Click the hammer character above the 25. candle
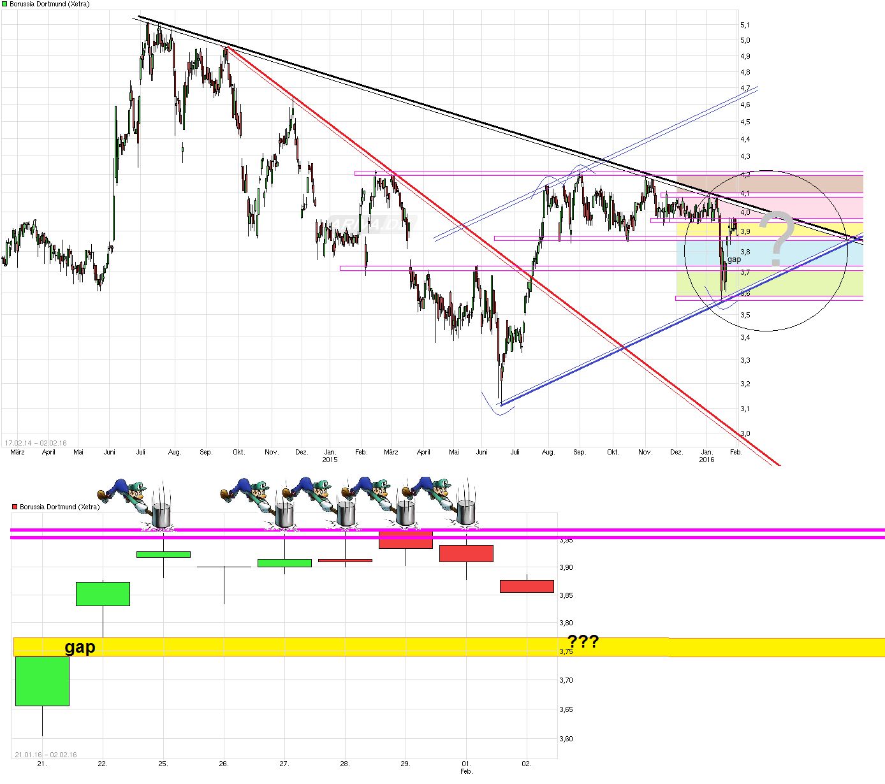 (136, 504)
